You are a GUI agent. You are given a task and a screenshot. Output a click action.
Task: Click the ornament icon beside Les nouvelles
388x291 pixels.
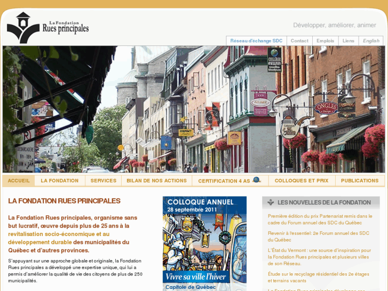point(271,202)
